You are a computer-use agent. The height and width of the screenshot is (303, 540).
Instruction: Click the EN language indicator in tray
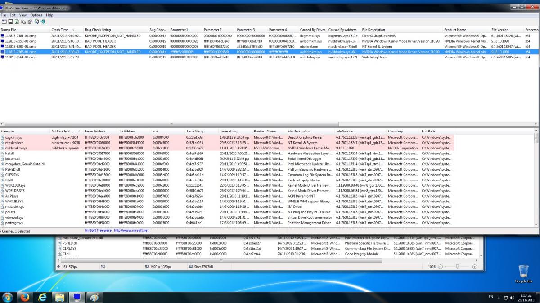coord(491,297)
